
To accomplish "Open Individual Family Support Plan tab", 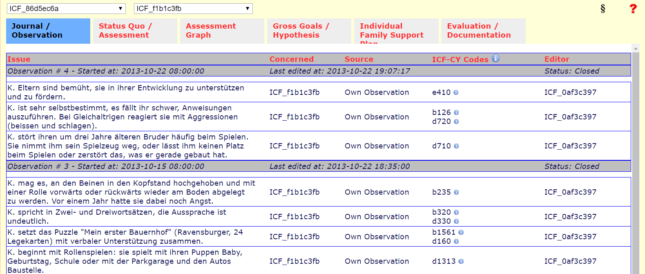I will click(x=396, y=31).
